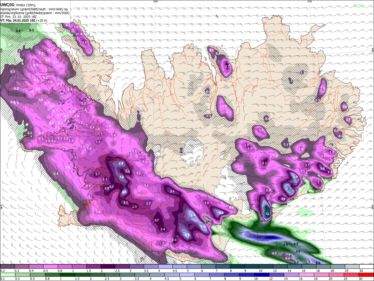Click the '20W' longitude label
Viewport: 374px width, 281px height.
tap(155, 1)
